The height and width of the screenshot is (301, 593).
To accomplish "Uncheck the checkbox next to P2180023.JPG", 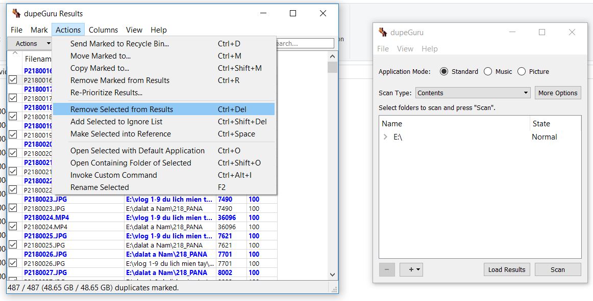I will pyautogui.click(x=12, y=208).
